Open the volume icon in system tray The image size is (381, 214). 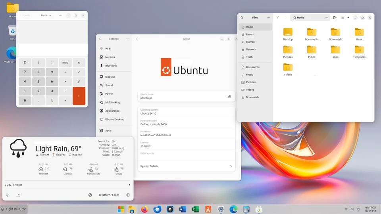(352, 209)
